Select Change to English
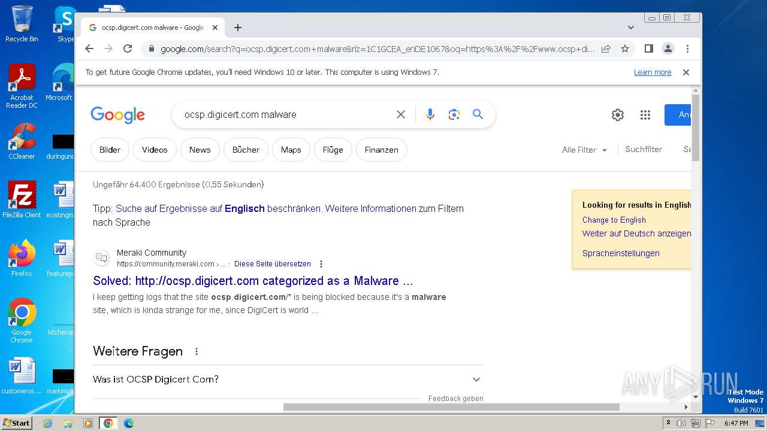Viewport: 767px width, 431px height. click(x=614, y=220)
